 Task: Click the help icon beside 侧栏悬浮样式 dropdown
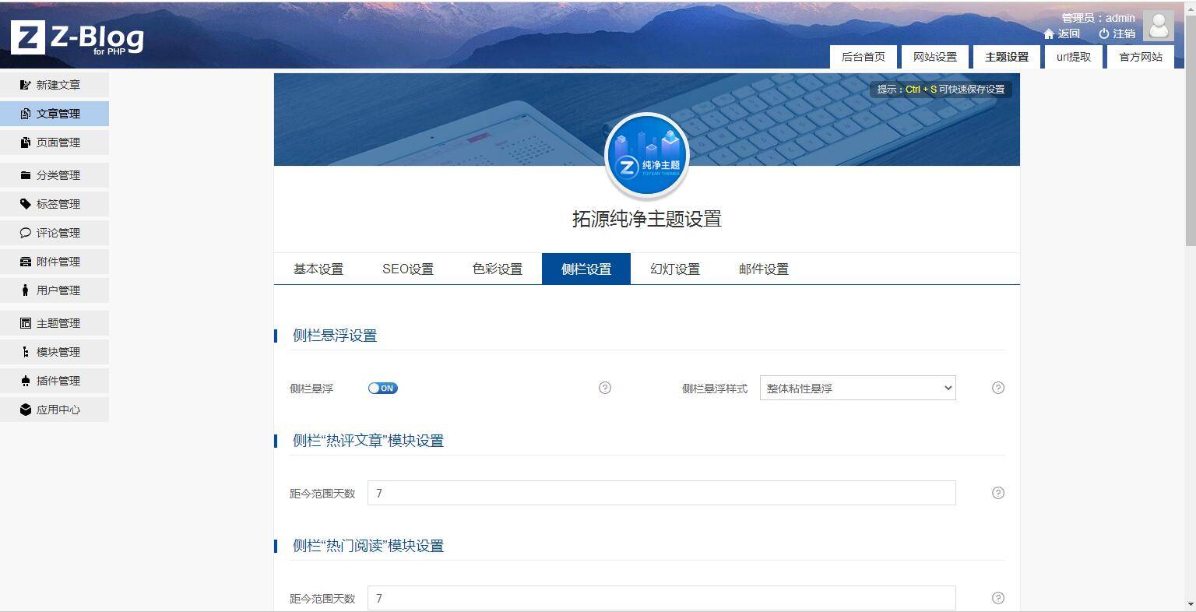click(997, 388)
